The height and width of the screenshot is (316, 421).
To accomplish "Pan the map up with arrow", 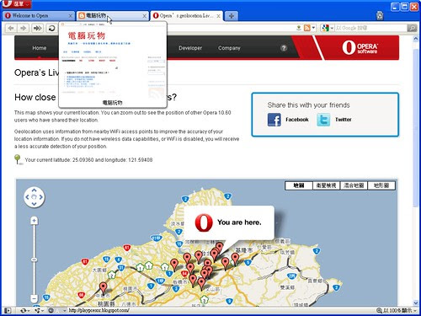I will click(x=34, y=190).
